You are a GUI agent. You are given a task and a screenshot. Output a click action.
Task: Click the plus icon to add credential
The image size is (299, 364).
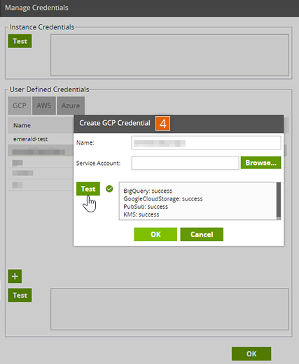point(15,276)
